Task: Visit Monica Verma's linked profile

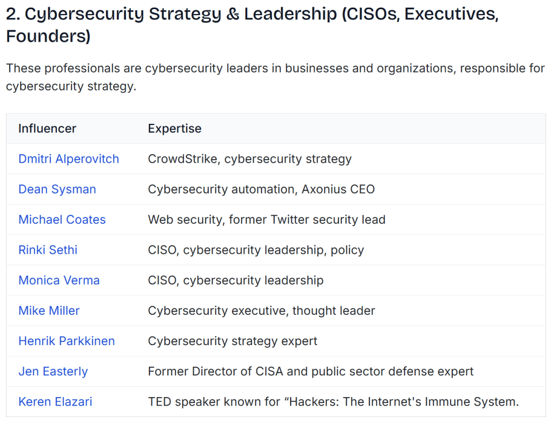Action: click(x=59, y=280)
